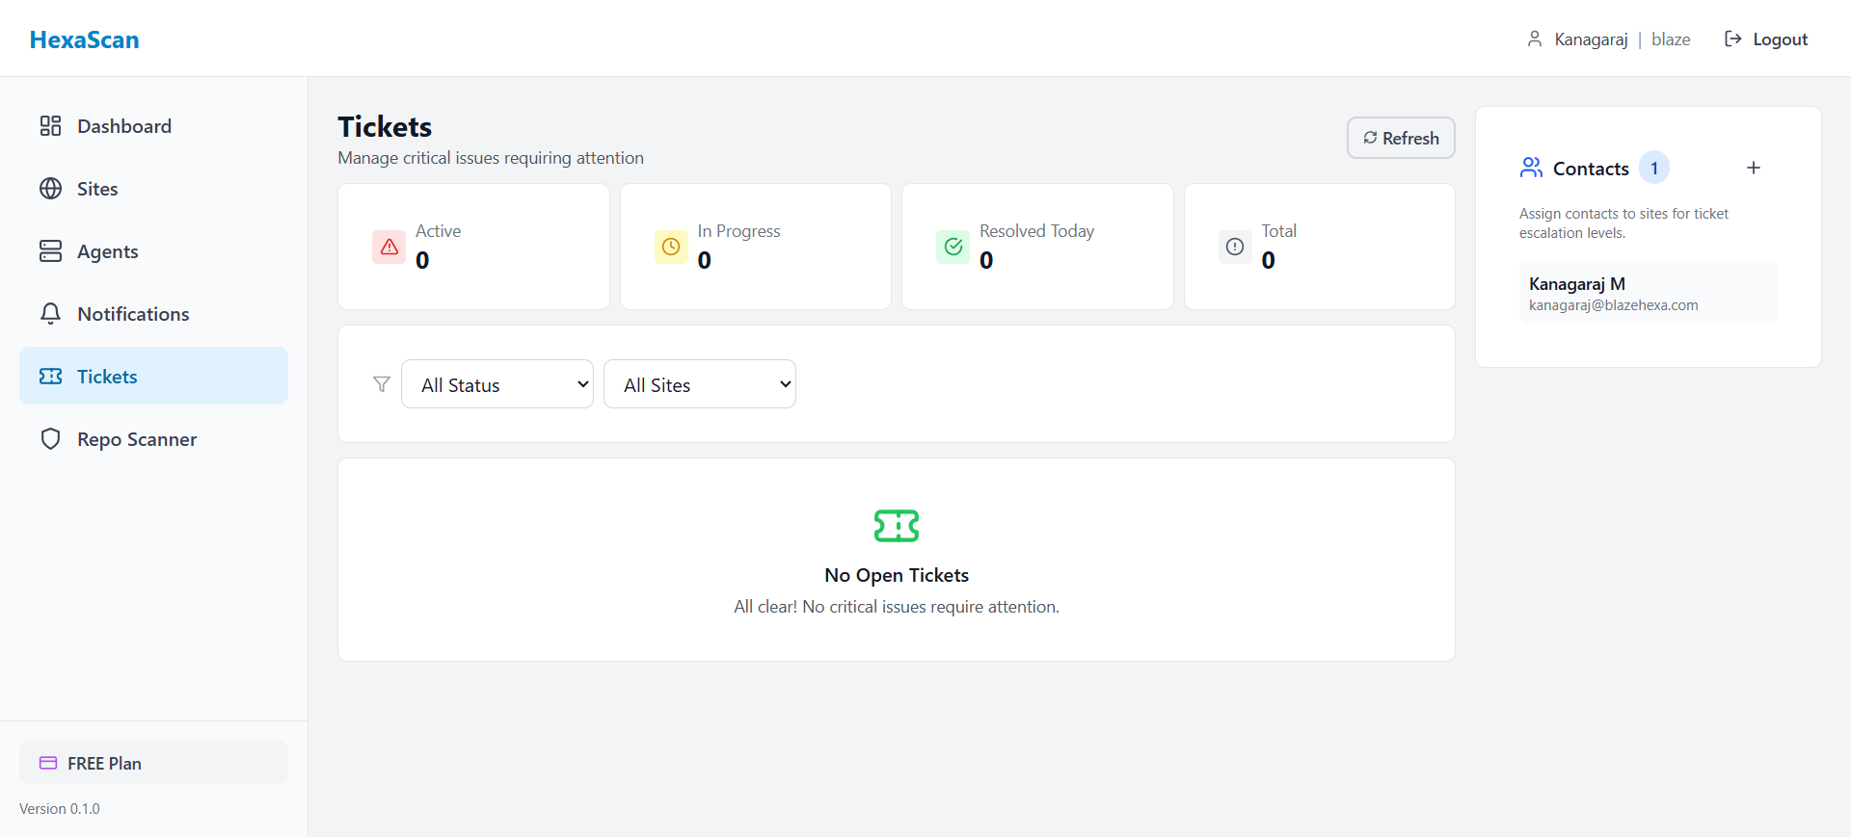Click the Contacts panel title
This screenshot has width=1851, height=837.
[x=1591, y=169]
